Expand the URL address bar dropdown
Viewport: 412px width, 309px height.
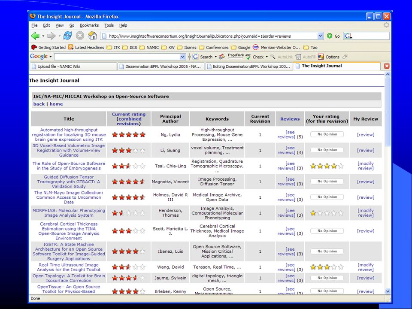320,36
